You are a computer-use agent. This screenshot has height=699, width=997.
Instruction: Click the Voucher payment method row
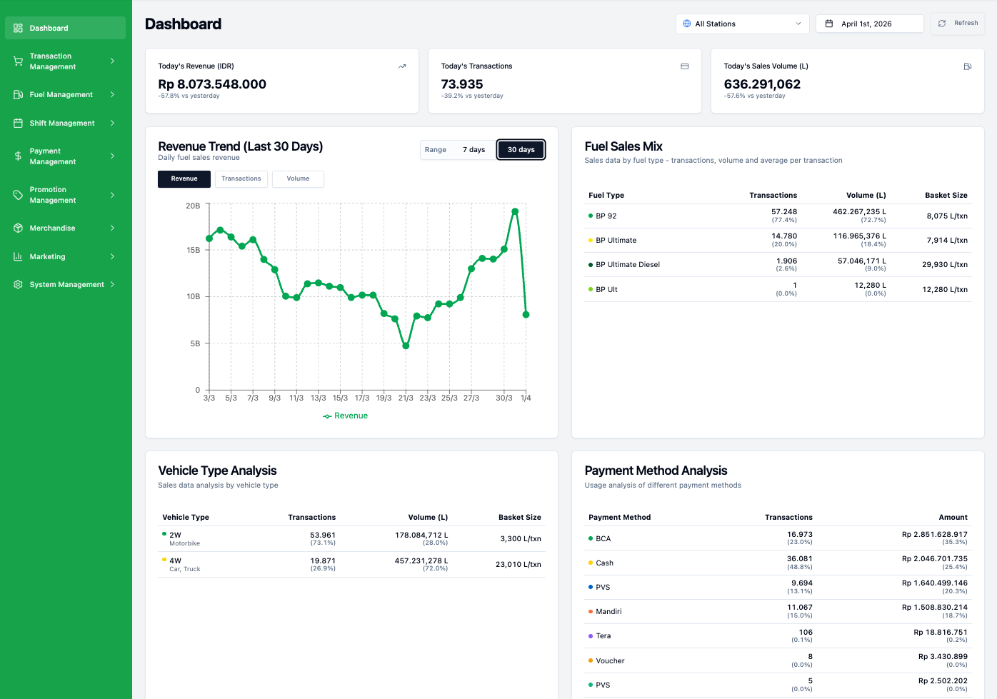[x=778, y=660]
